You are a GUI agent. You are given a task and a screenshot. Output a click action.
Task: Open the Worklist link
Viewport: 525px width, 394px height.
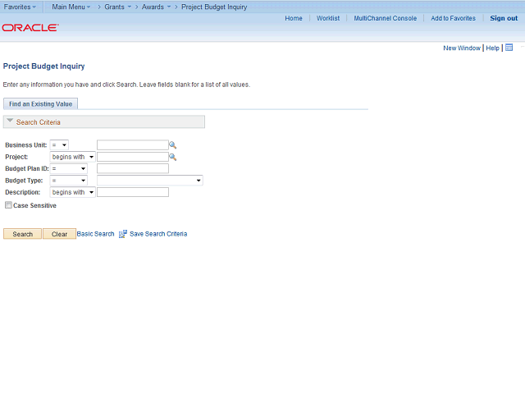(328, 18)
